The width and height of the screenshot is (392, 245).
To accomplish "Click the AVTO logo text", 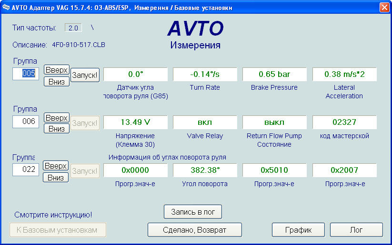I will [x=195, y=28].
